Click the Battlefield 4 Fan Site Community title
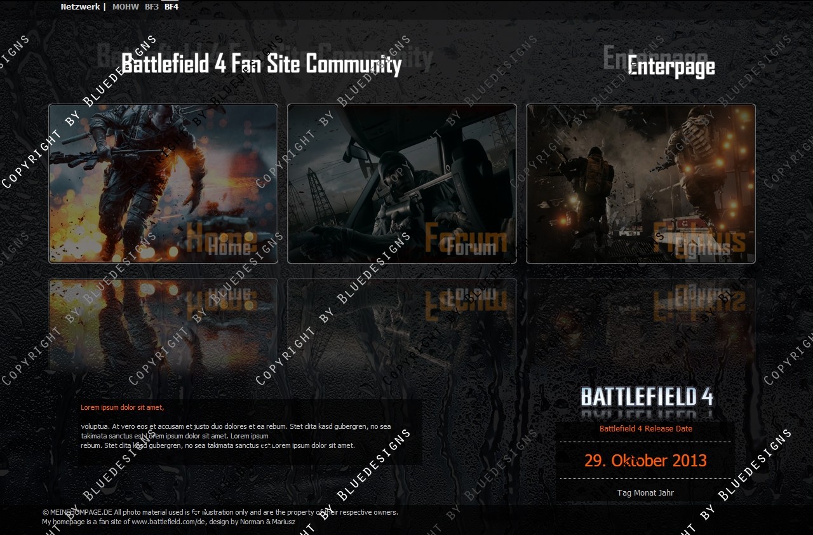This screenshot has height=535, width=813. pyautogui.click(x=261, y=64)
